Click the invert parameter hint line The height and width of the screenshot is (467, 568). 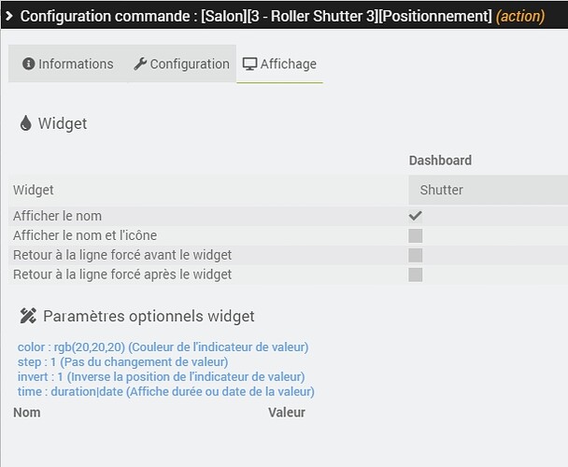(x=161, y=376)
